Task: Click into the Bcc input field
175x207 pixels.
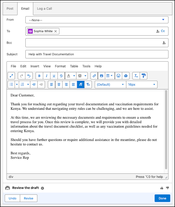Action: pos(97,43)
